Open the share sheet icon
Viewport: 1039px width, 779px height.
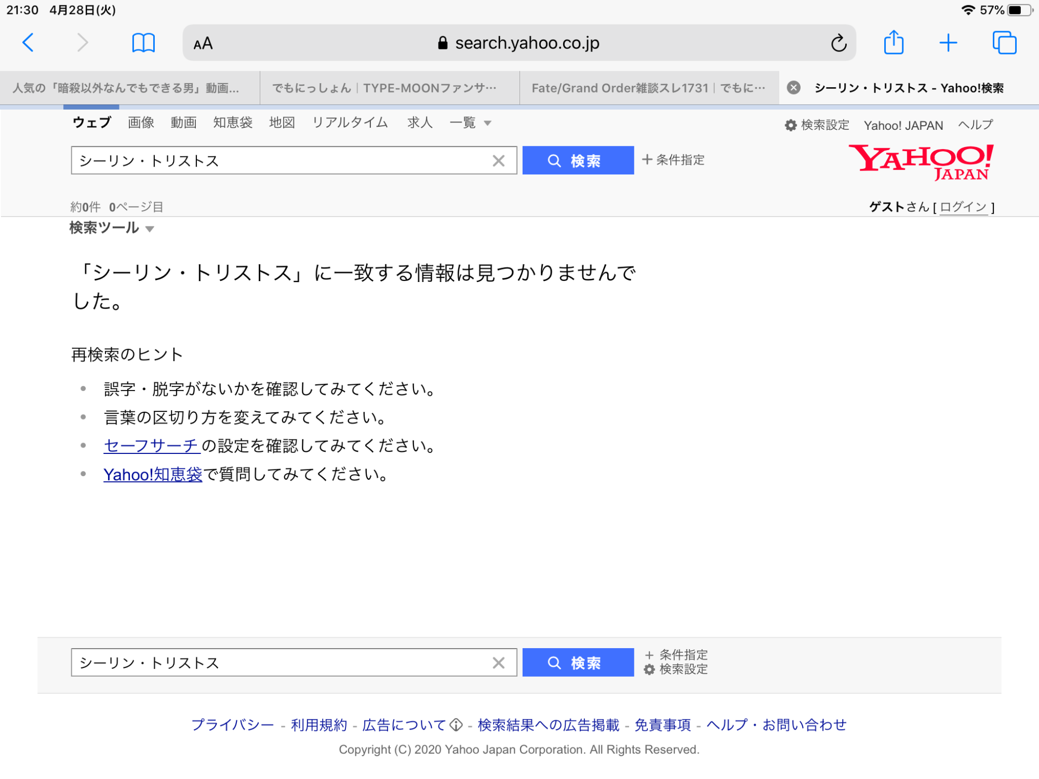point(894,43)
